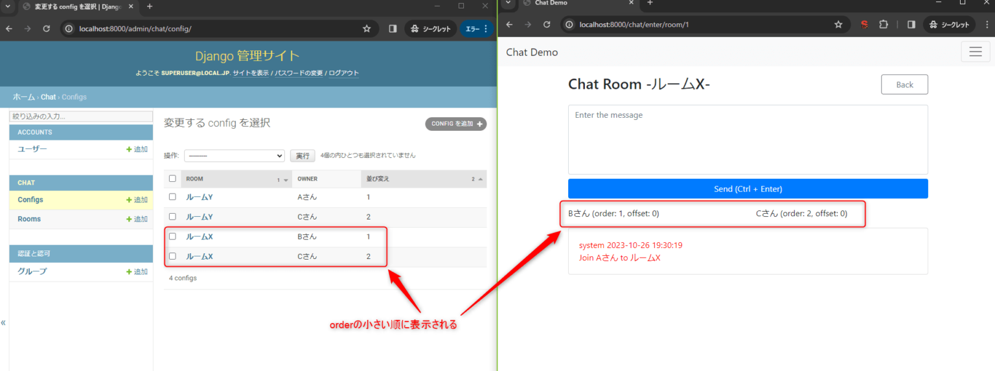This screenshot has height=371, width=995.
Task: Bookmark the Django admin page with star icon
Action: pos(367,28)
